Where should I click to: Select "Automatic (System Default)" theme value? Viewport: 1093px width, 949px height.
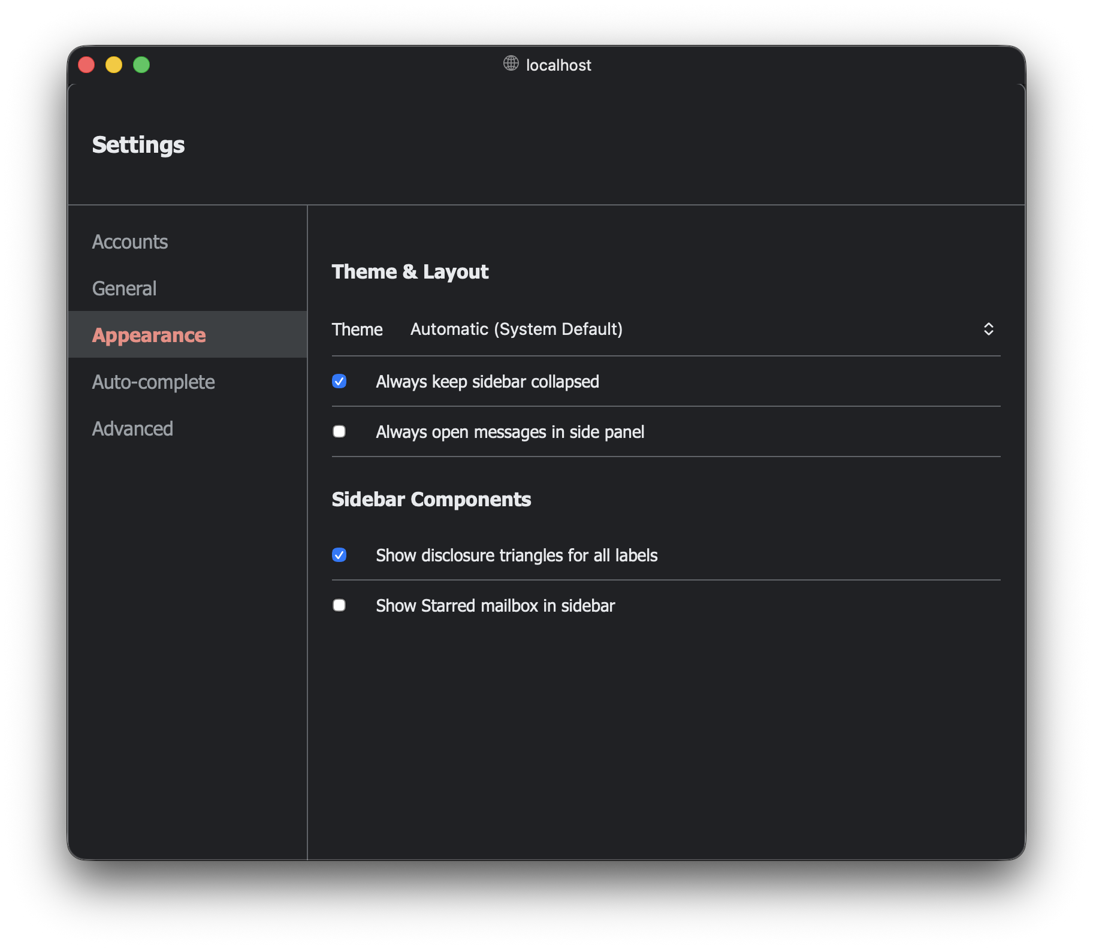pyautogui.click(x=516, y=329)
